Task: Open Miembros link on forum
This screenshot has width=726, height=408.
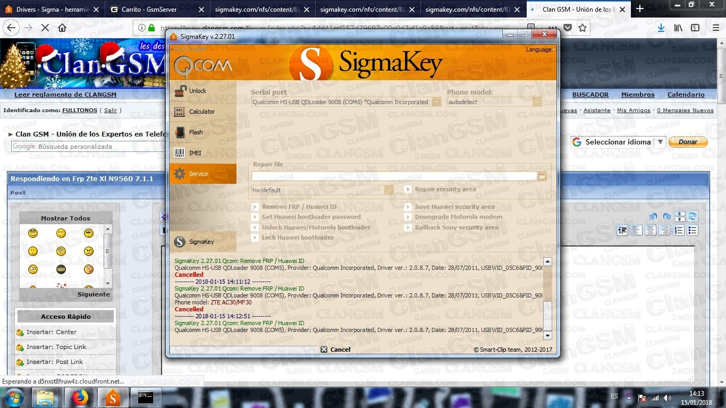Action: pyautogui.click(x=638, y=95)
